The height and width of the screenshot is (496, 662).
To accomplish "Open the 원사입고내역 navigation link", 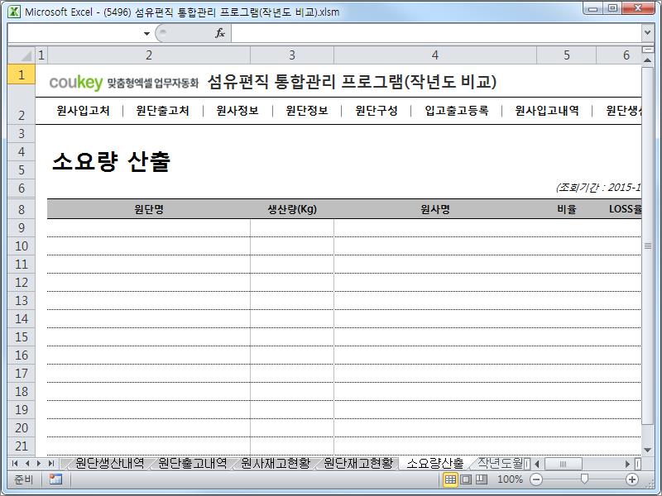I will coord(547,111).
